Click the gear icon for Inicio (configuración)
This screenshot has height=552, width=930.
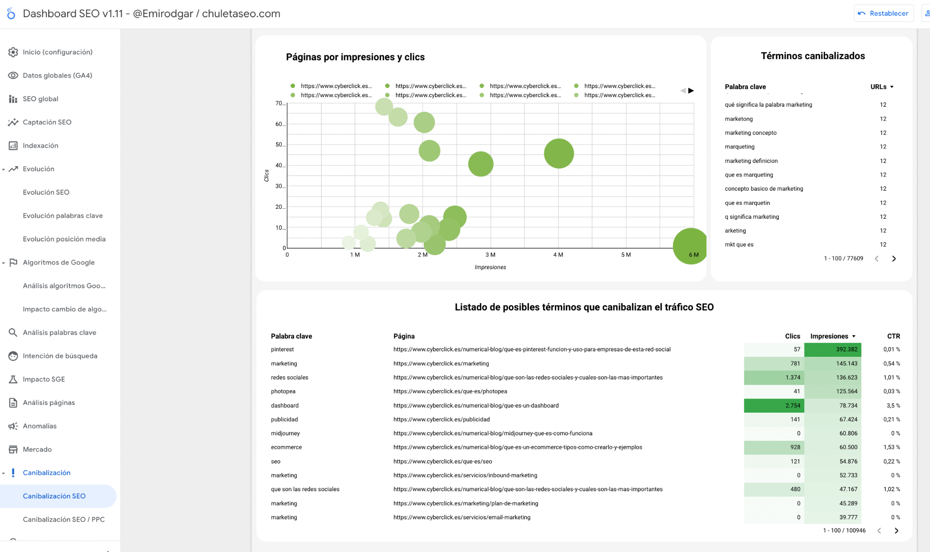click(x=13, y=52)
